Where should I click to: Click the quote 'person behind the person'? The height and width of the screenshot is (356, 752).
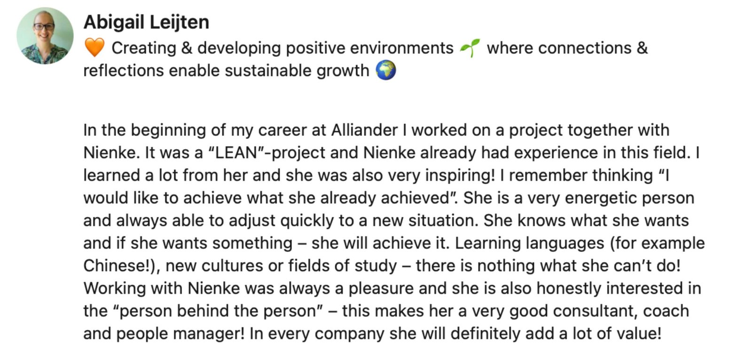coord(218,311)
